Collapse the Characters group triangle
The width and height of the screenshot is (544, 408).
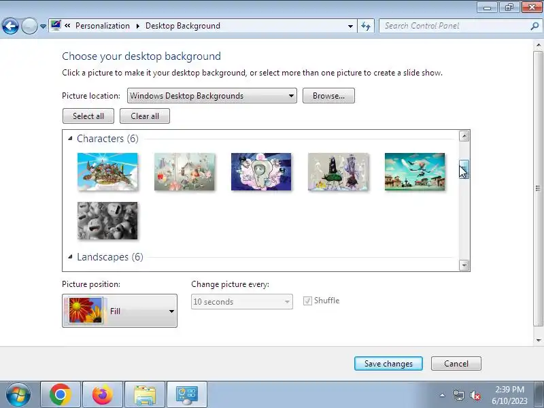[x=71, y=139]
